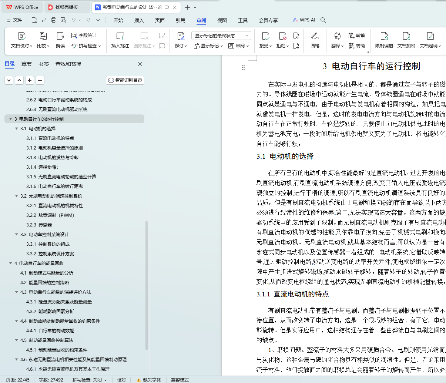Expand the quick access toolbar customize arrow
The image size is (446, 383).
pyautogui.click(x=98, y=20)
